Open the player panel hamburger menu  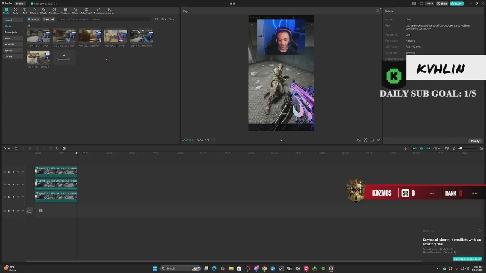coord(377,11)
